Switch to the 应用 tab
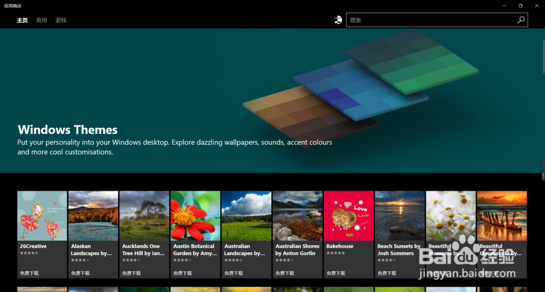545x292 pixels. 41,20
